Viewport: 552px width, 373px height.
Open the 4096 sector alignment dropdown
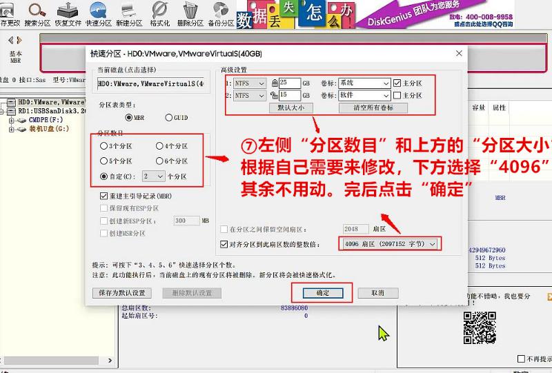[389, 244]
